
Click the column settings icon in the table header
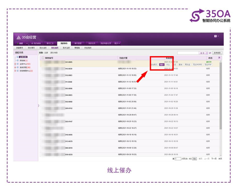click(219, 58)
